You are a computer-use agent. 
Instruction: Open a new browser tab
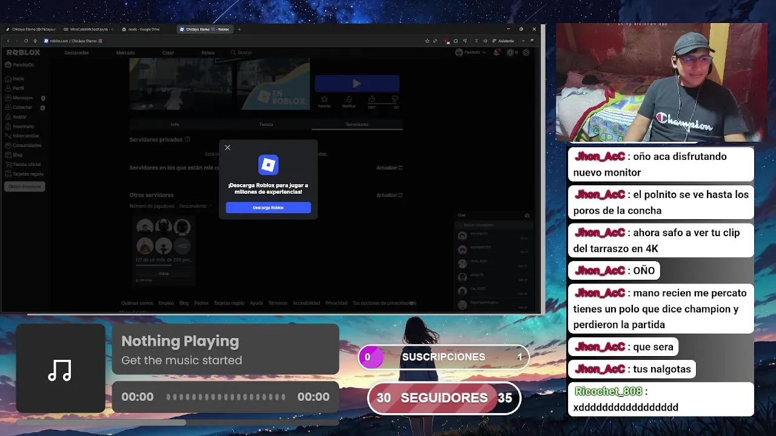pyautogui.click(x=239, y=29)
